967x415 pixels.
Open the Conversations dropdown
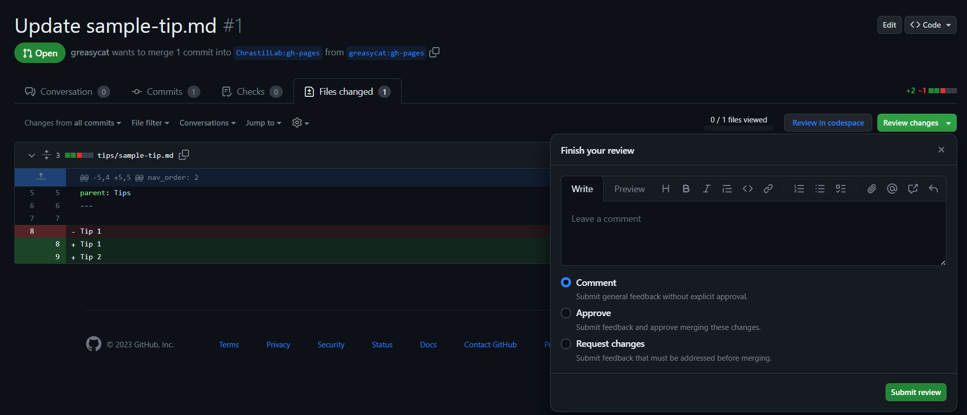tap(207, 123)
